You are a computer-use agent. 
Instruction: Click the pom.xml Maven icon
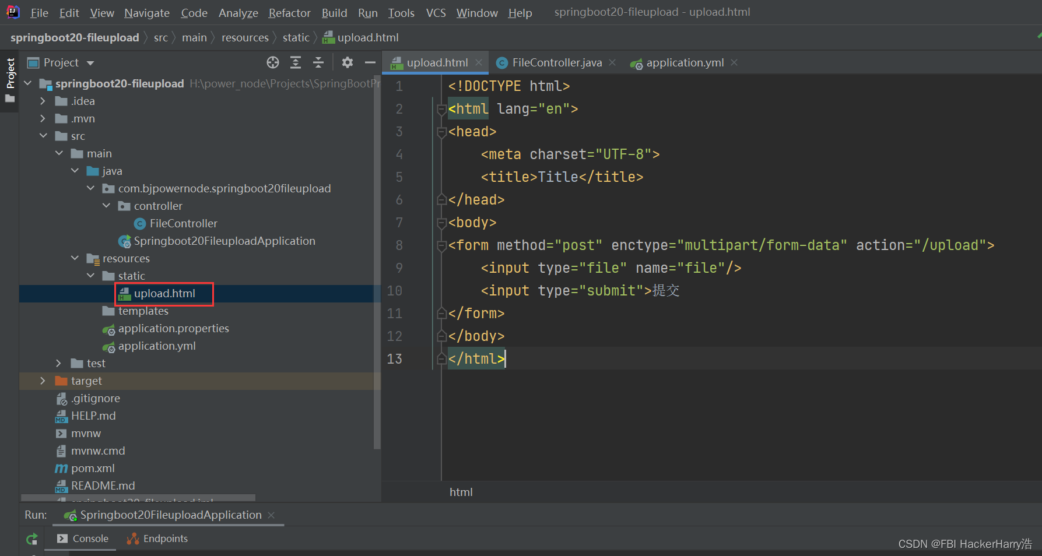(x=61, y=469)
